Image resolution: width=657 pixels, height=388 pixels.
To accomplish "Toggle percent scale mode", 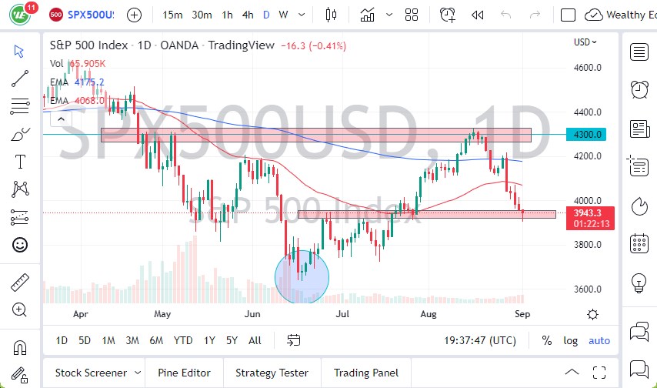I will pyautogui.click(x=547, y=340).
